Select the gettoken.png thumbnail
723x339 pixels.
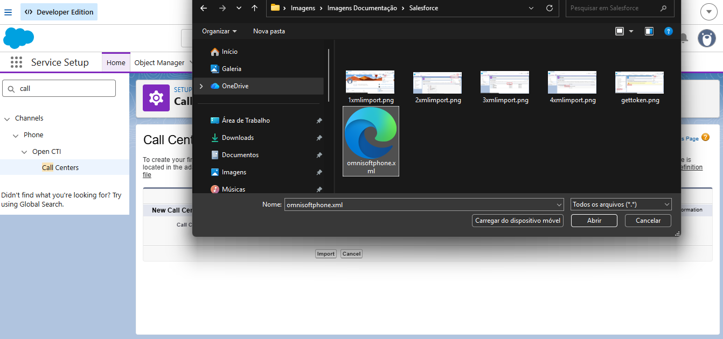(x=639, y=82)
